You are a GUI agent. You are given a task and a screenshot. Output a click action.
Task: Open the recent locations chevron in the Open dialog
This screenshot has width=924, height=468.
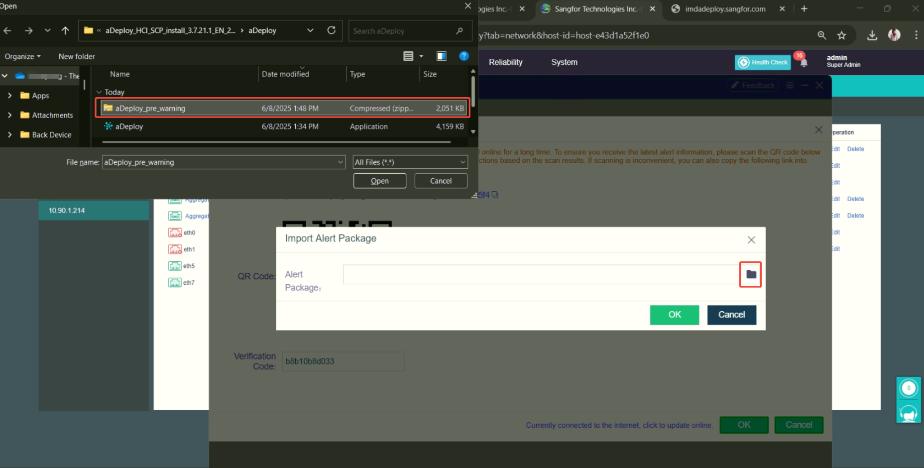[47, 31]
